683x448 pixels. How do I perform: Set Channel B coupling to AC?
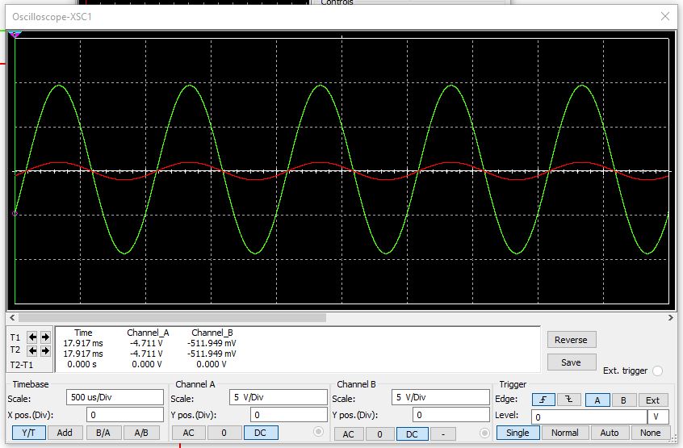point(349,434)
